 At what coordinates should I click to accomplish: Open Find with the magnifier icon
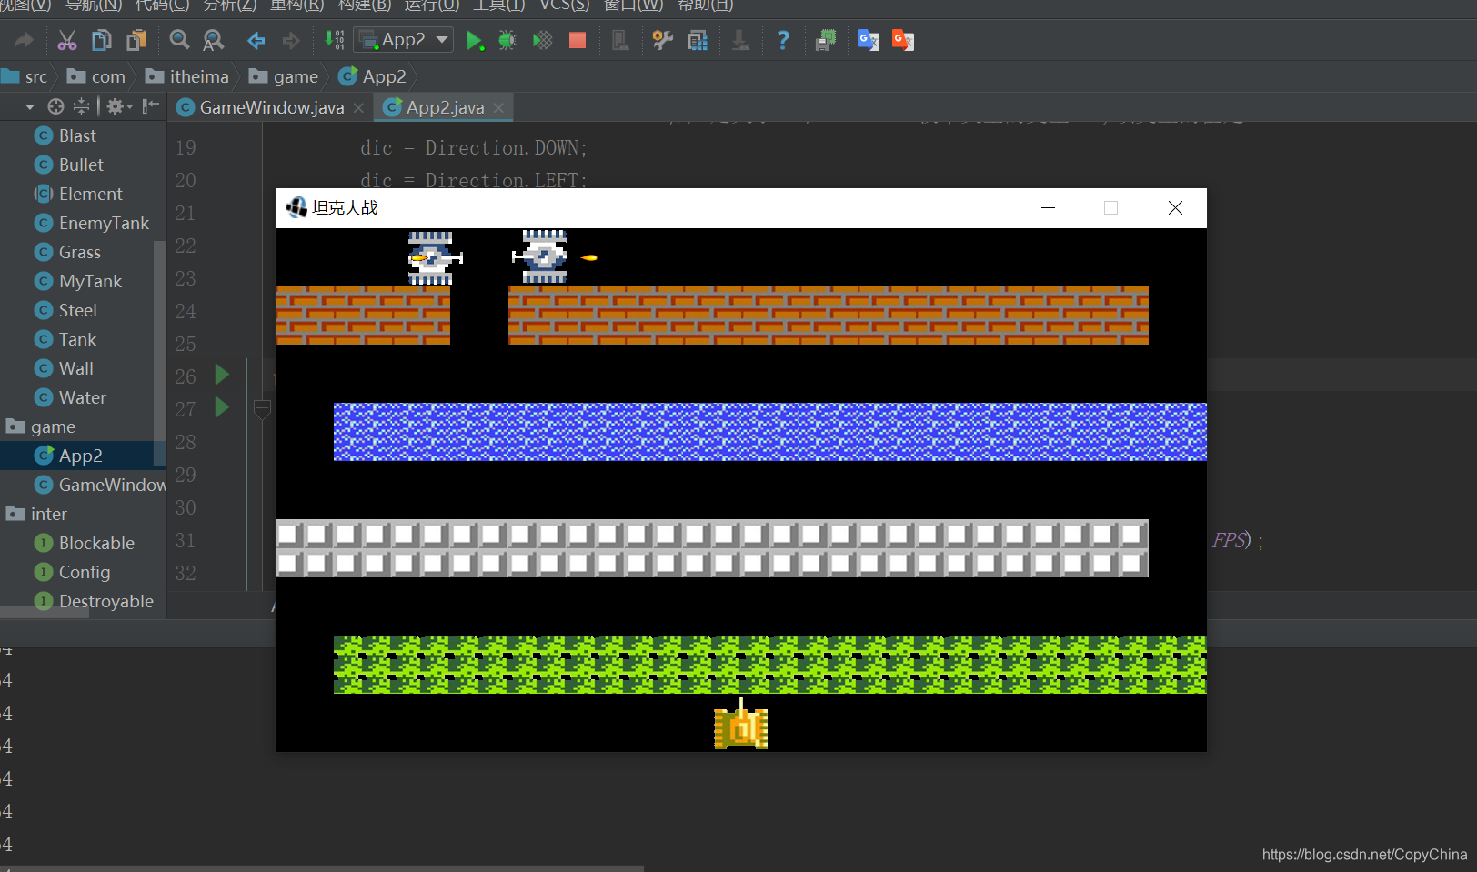tap(179, 40)
